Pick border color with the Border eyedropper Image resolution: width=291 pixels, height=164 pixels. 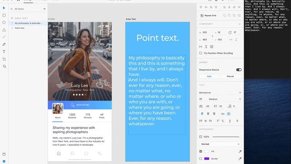pos(240,159)
